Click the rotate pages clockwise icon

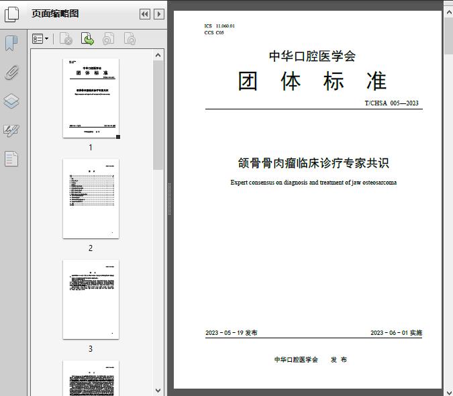click(x=130, y=39)
